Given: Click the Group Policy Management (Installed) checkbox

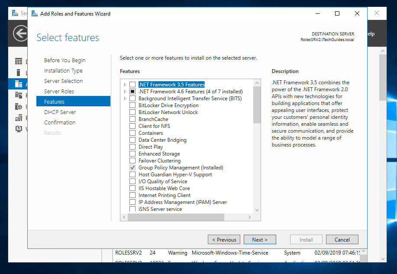Looking at the screenshot, I should pos(132,167).
